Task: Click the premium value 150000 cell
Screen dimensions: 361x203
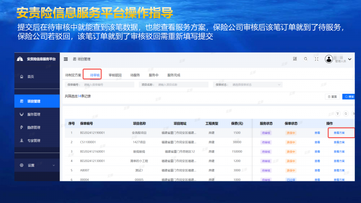Action: pos(237,152)
